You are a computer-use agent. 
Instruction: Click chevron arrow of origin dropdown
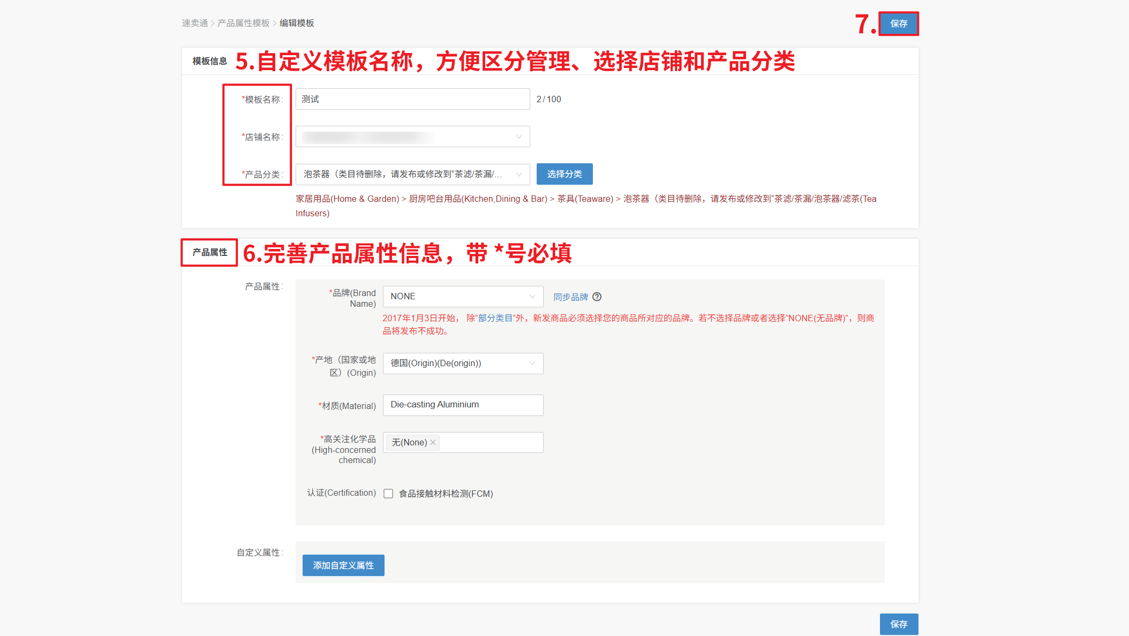point(532,363)
